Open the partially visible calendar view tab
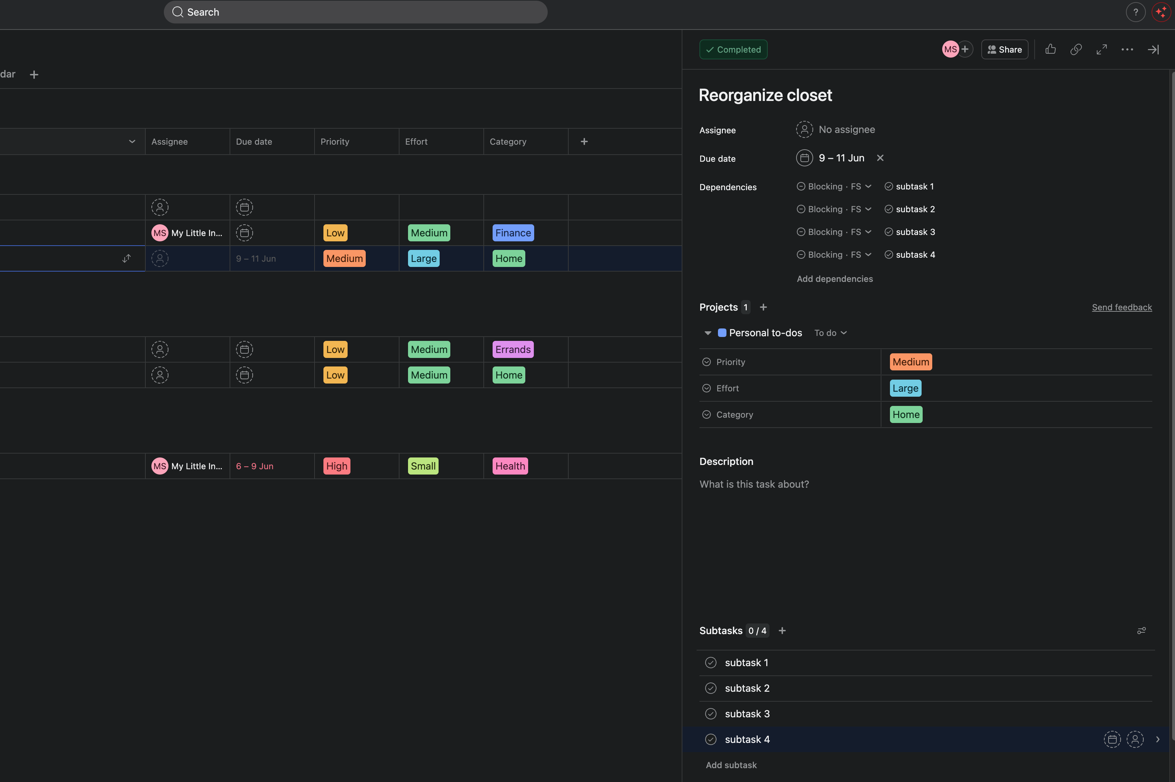 pos(8,74)
